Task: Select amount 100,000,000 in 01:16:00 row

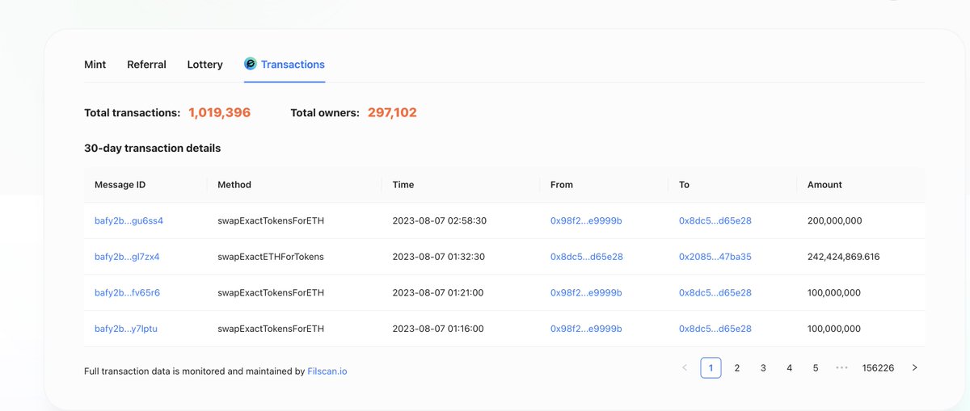Action: click(x=834, y=329)
